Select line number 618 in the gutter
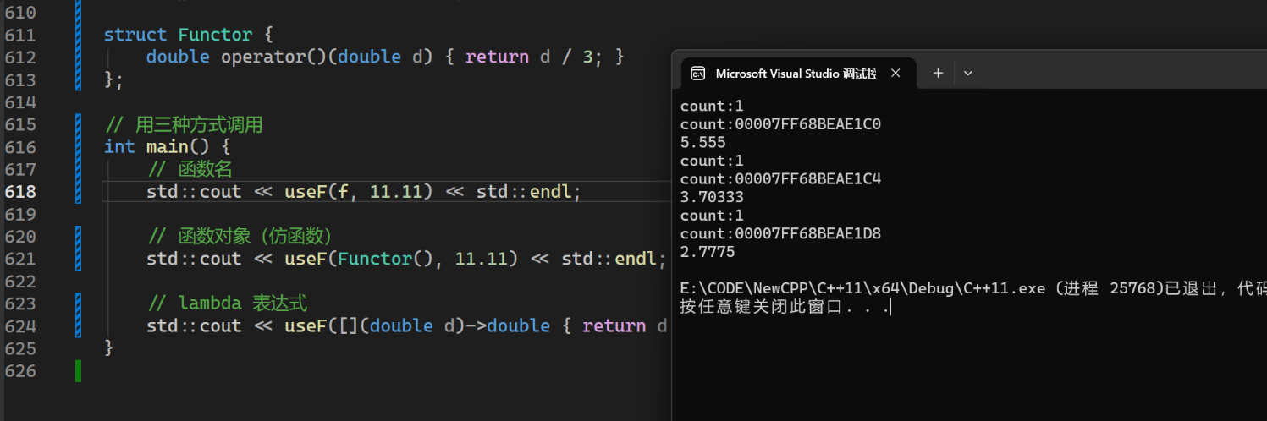Screen dimensions: 1267x421 pyautogui.click(x=20, y=192)
